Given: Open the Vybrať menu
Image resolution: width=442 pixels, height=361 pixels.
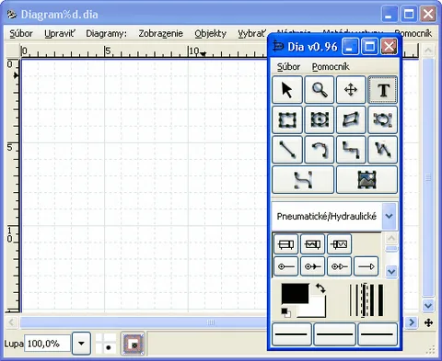Looking at the screenshot, I should [251, 33].
